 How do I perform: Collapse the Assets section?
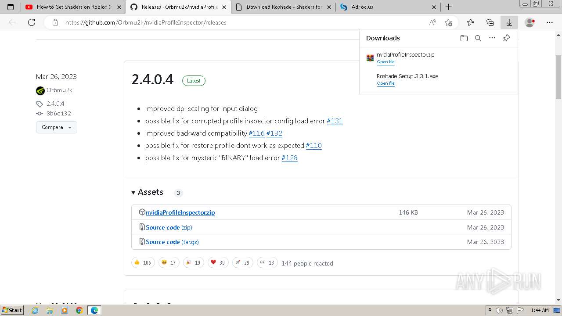[147, 192]
